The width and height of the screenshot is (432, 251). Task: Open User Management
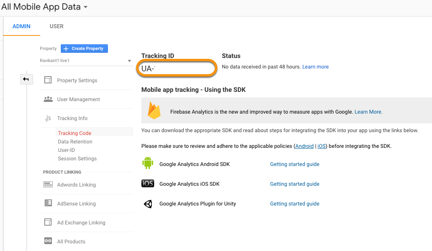click(79, 99)
